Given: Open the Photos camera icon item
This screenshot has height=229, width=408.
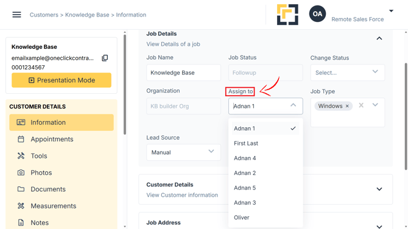Looking at the screenshot, I should point(21,172).
